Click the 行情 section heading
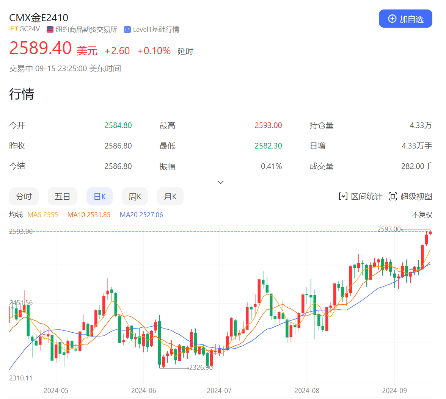This screenshot has height=399, width=446. [x=22, y=94]
